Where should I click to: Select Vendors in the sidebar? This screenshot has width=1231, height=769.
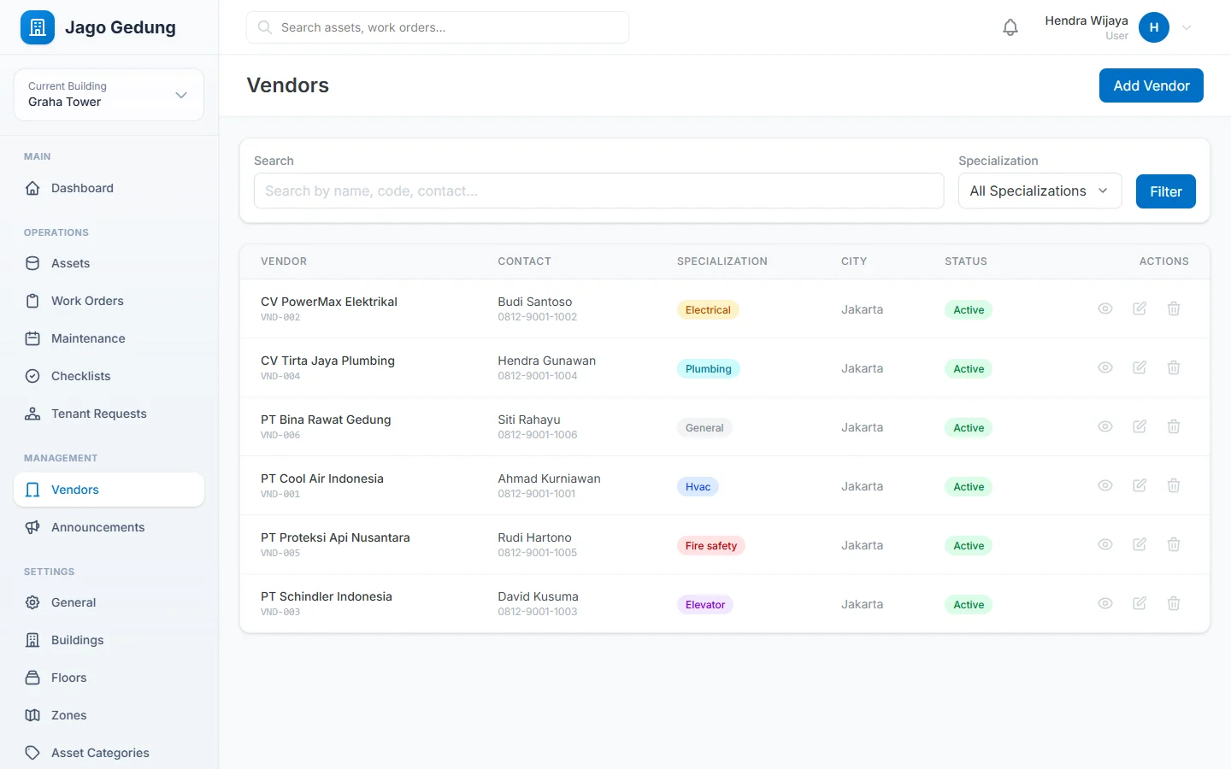(x=109, y=490)
